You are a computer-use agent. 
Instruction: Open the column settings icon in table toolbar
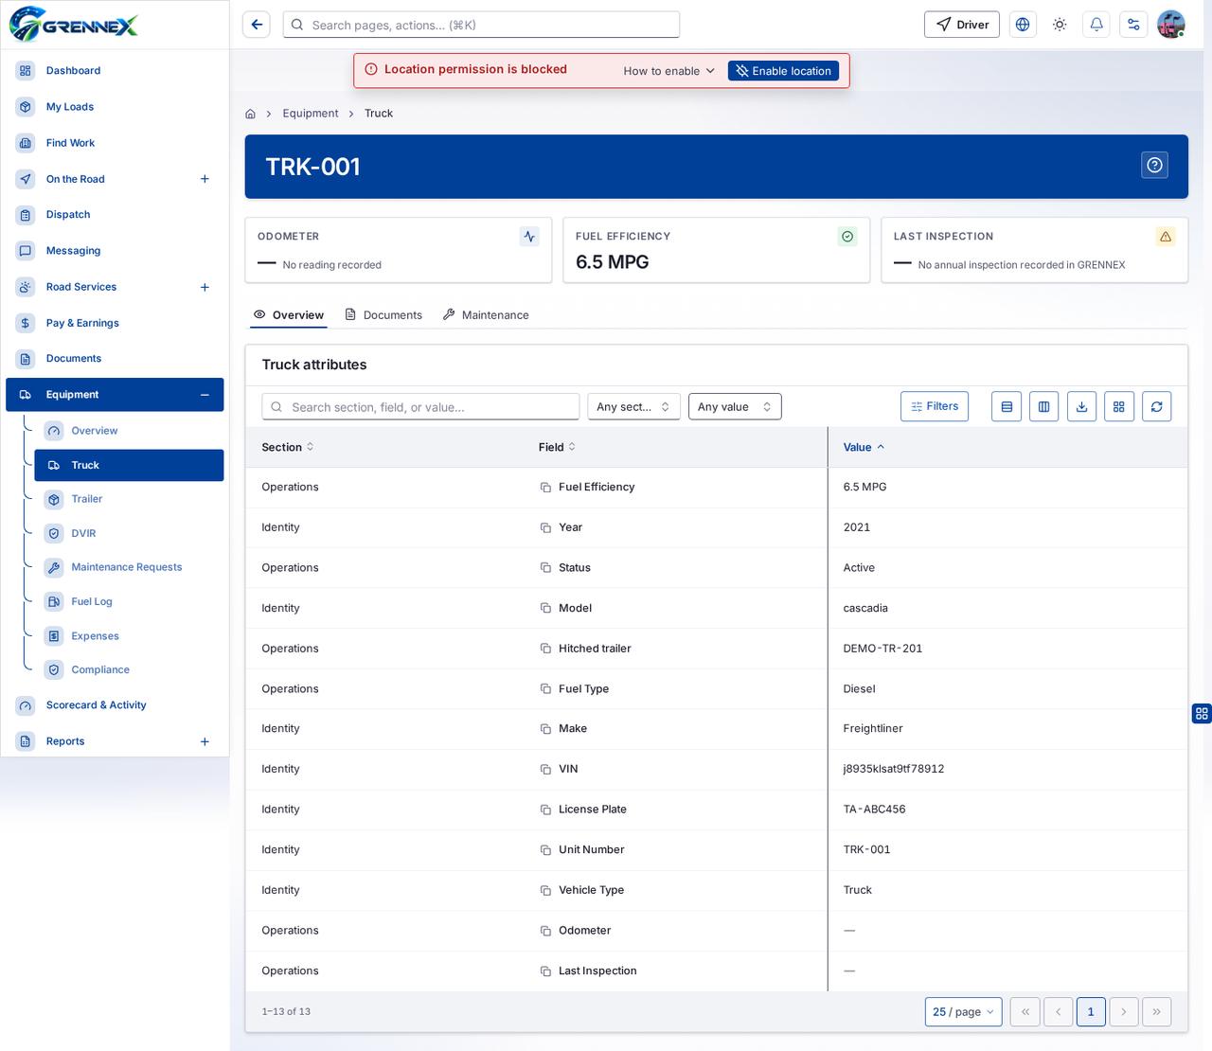[1043, 406]
